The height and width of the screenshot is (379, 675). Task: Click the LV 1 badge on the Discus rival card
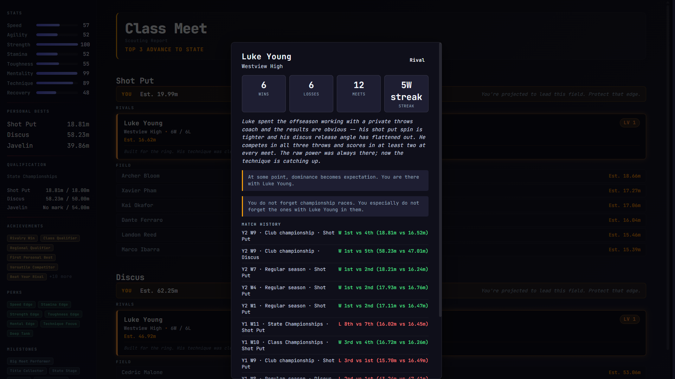point(629,319)
